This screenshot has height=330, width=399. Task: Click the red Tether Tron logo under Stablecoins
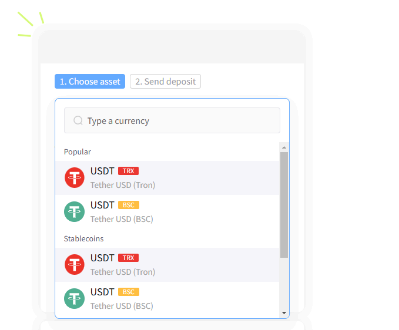pos(75,264)
